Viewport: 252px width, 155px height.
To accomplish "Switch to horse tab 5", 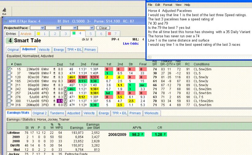I will (x=90, y=34).
